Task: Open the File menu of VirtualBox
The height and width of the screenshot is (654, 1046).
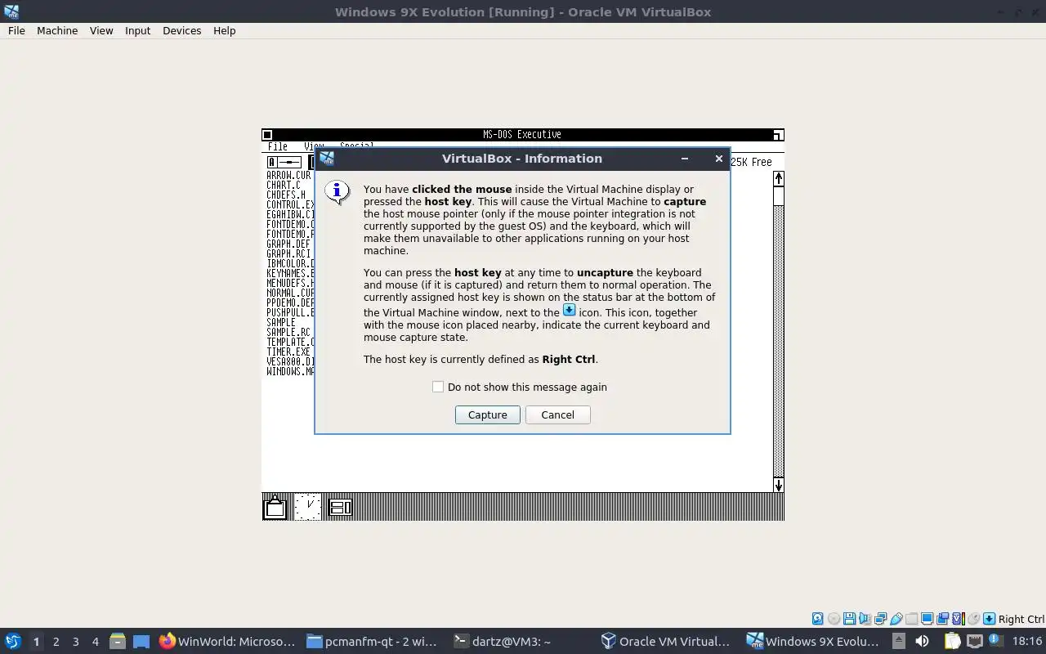Action: 16,30
